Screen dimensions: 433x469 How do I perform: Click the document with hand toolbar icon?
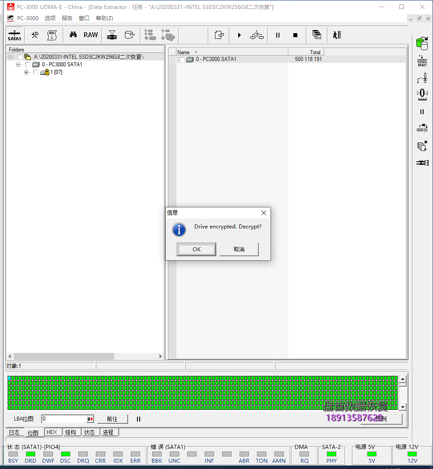point(219,35)
